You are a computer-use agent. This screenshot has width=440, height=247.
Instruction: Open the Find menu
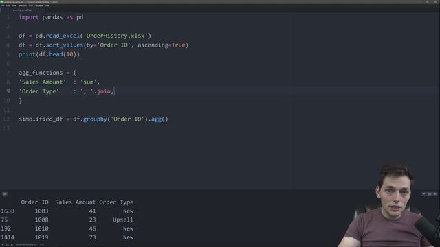click(31, 5)
